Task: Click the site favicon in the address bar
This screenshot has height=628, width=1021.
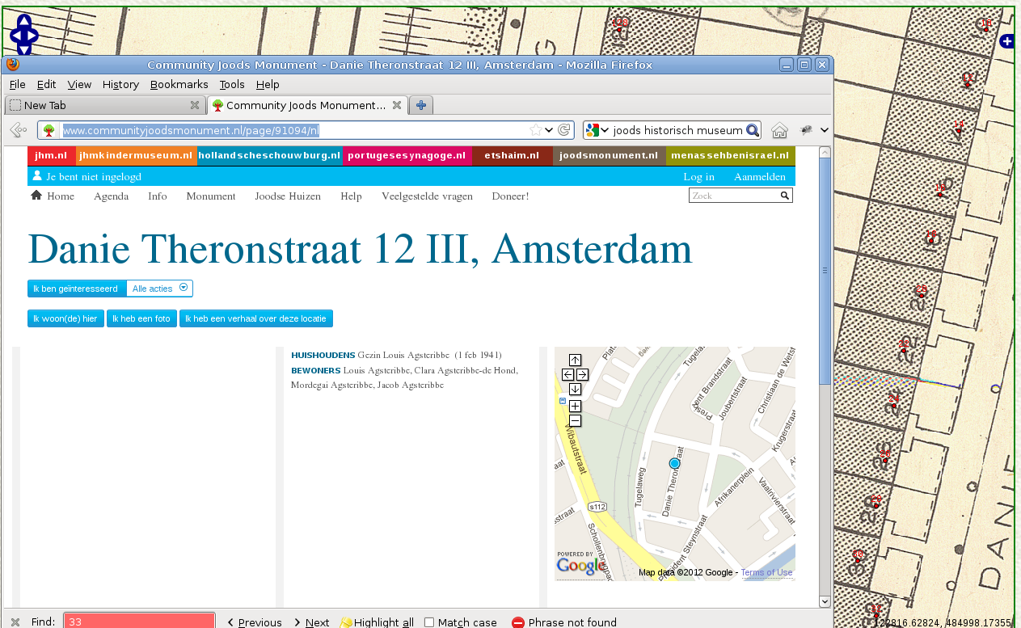Action: pyautogui.click(x=49, y=130)
